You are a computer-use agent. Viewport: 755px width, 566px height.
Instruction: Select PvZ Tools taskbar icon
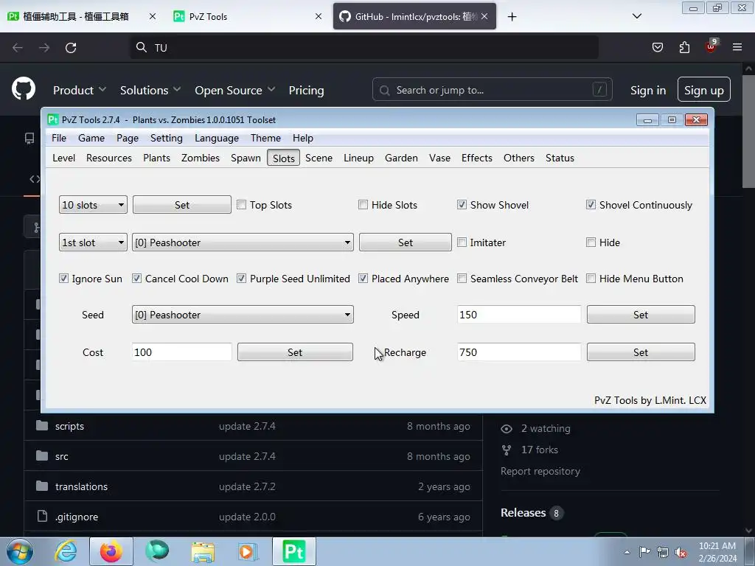[x=293, y=551]
